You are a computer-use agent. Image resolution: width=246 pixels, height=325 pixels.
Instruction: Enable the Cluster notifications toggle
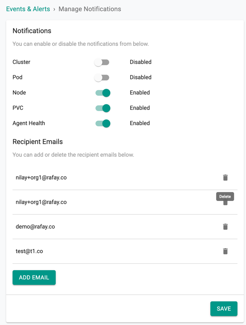point(102,62)
